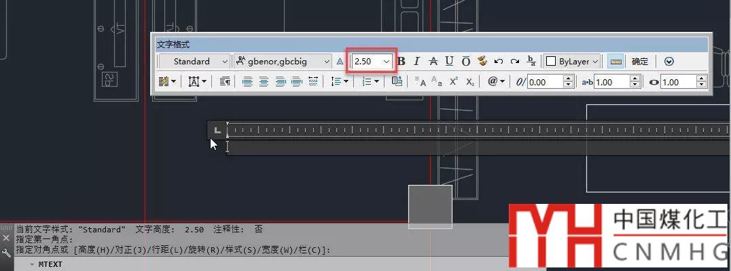Open the MText justification dropdown
This screenshot has height=271, width=731.
pyautogui.click(x=198, y=82)
